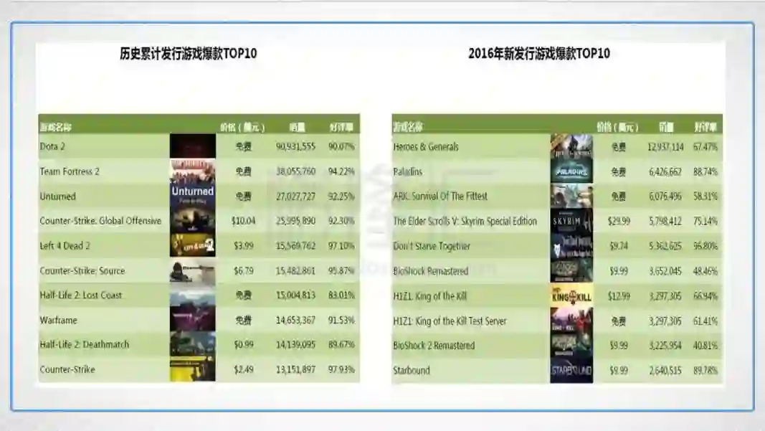Click the Counter-Strike: Global Offensive name

tap(100, 221)
